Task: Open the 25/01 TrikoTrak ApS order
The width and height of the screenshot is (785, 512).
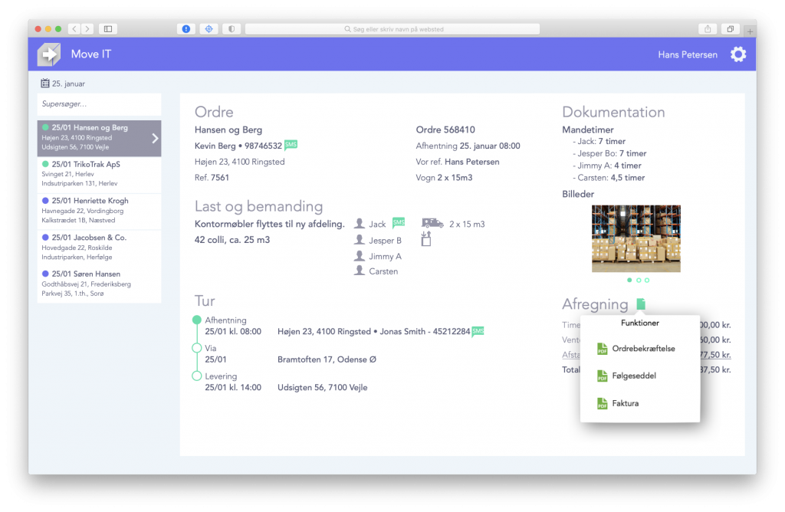Action: point(99,174)
